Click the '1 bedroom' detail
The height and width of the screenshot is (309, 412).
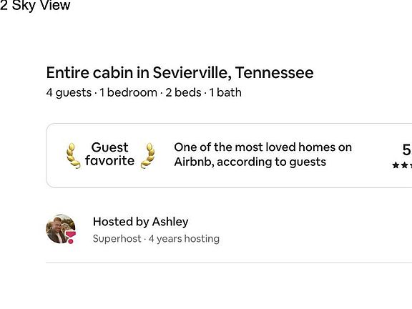(128, 92)
